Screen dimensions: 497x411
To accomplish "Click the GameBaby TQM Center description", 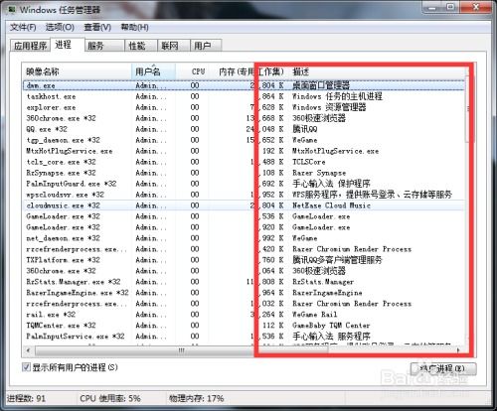I will coord(331,326).
